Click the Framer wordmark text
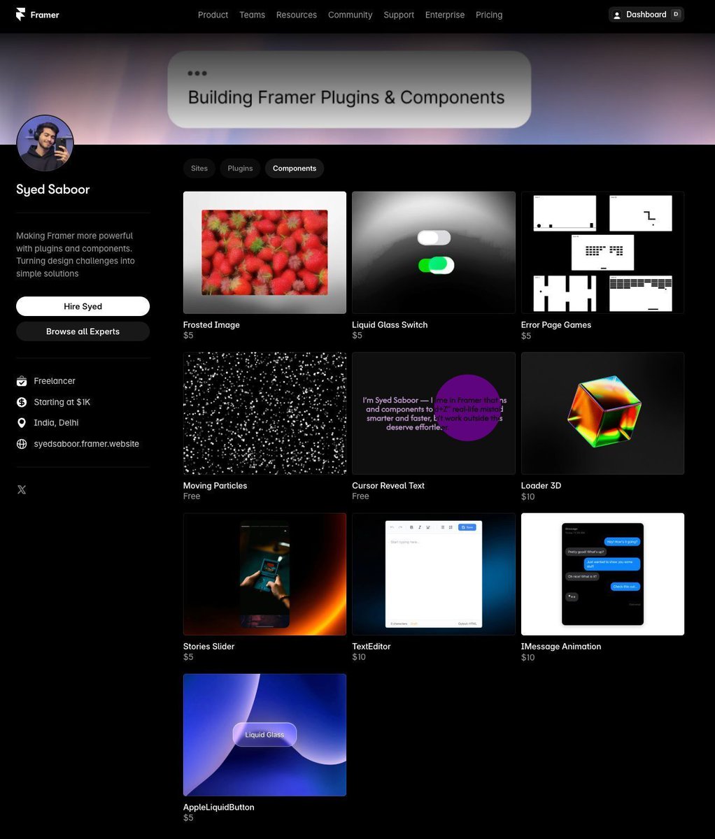 pyautogui.click(x=45, y=15)
